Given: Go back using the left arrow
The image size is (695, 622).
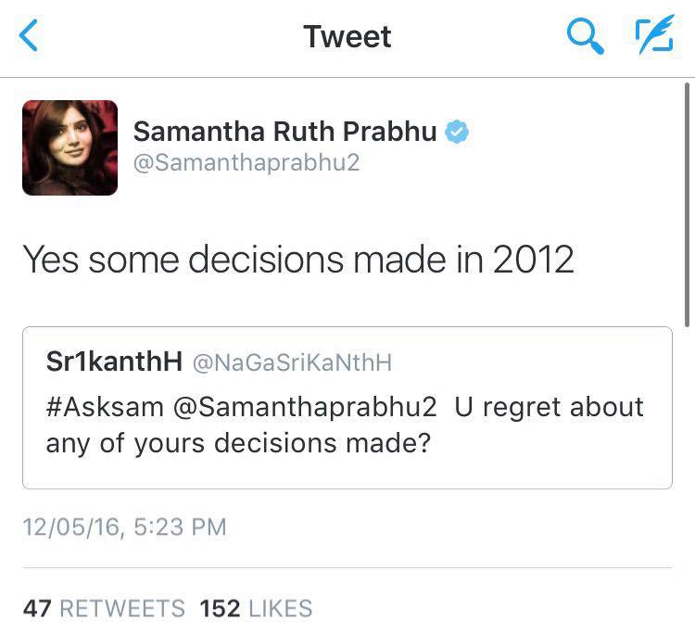Looking at the screenshot, I should click(x=29, y=38).
